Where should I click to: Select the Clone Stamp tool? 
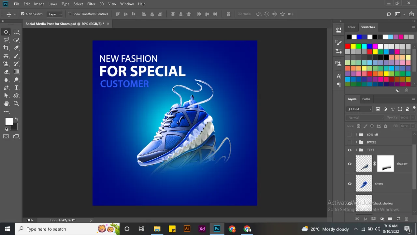6,64
